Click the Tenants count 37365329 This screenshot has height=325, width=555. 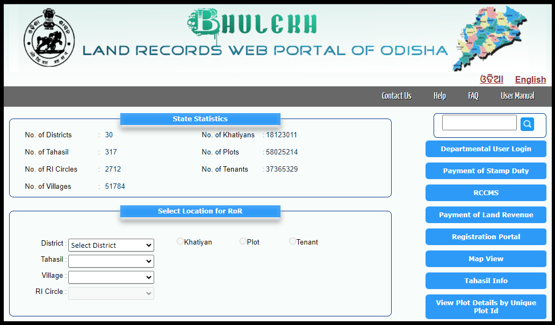tap(282, 169)
